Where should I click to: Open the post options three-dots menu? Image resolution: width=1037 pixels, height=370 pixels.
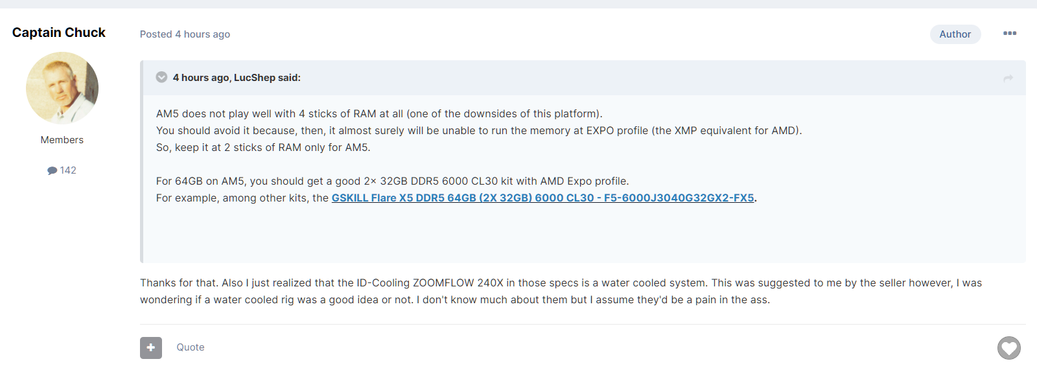[1009, 34]
